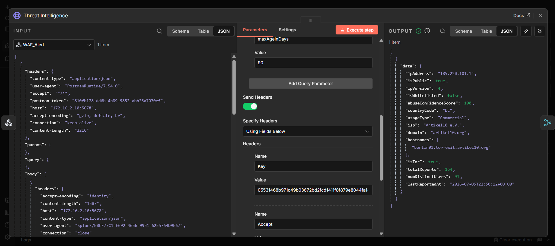The image size is (555, 246).
Task: Open the previous webhook node icon
Action: click(x=9, y=123)
